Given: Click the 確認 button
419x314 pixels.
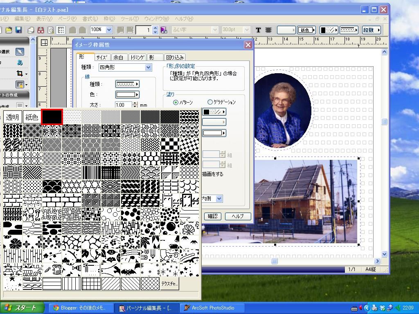Looking at the screenshot, I should (213, 216).
